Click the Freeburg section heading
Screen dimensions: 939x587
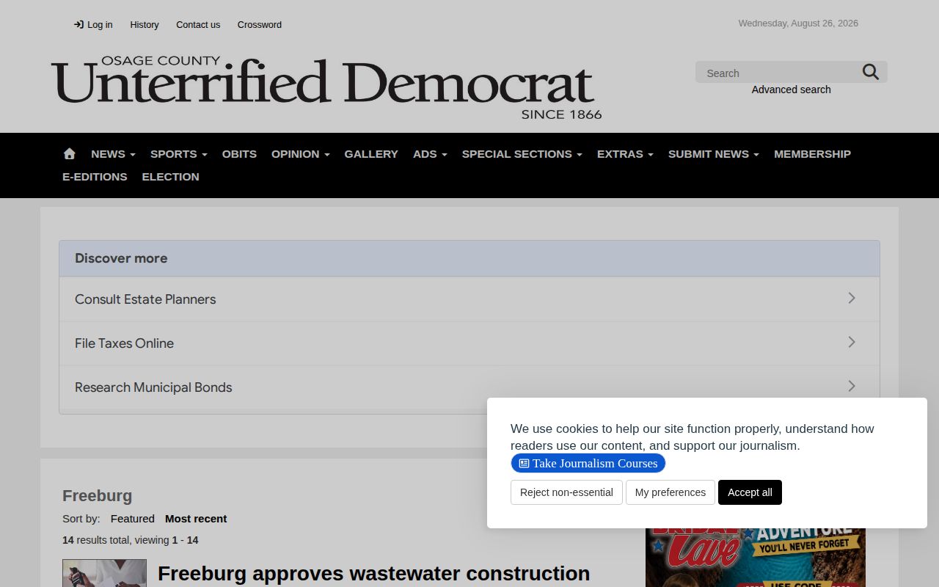98,496
